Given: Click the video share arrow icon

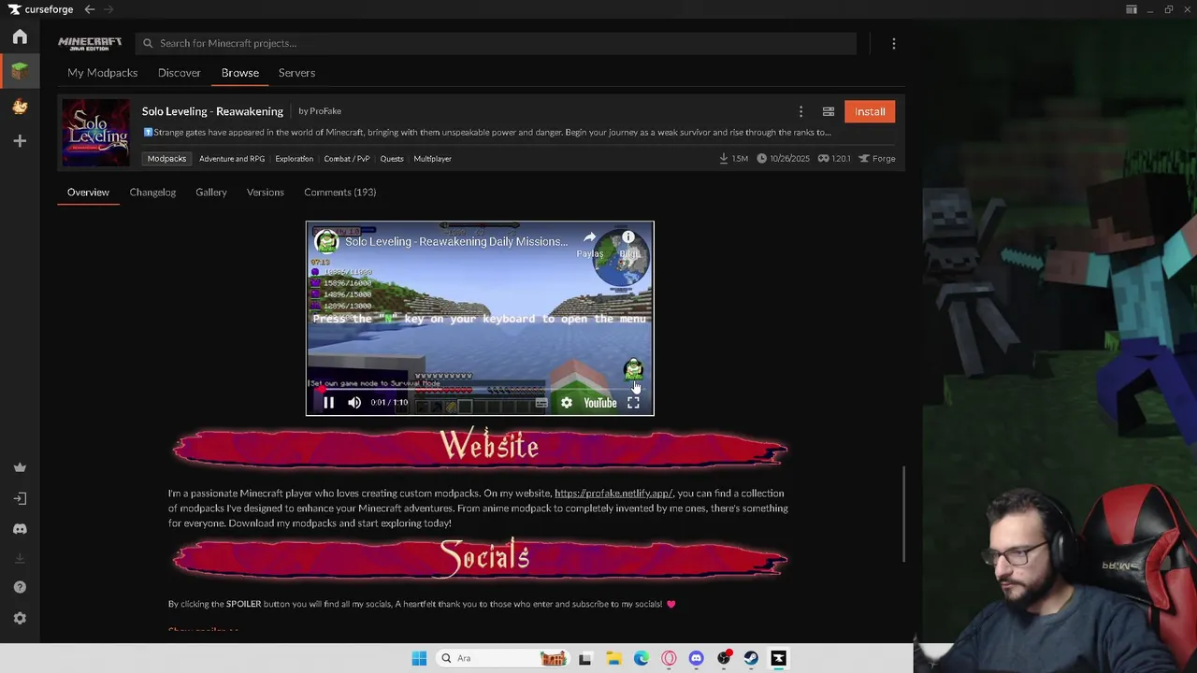Looking at the screenshot, I should [590, 238].
